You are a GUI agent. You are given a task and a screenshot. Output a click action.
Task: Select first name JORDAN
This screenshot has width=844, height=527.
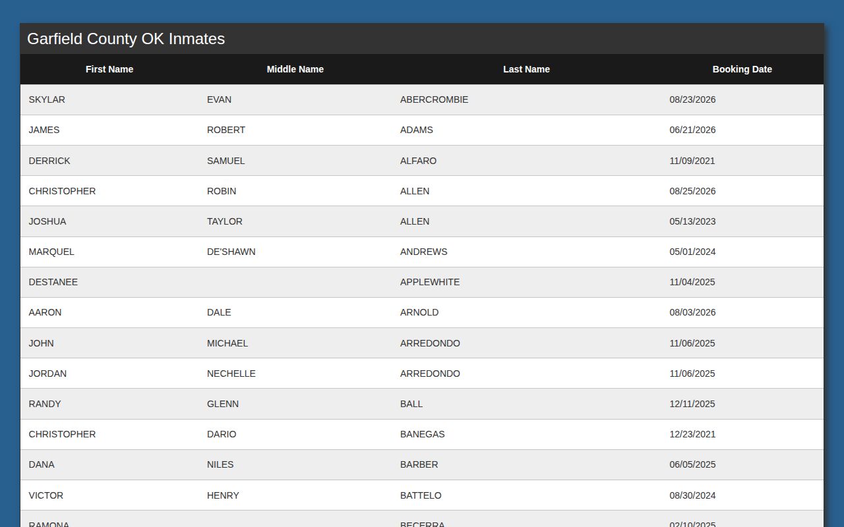(x=47, y=374)
